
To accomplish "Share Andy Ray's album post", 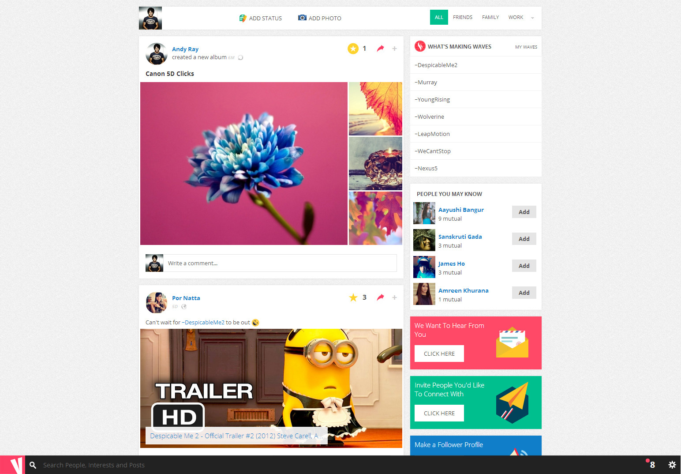I will pyautogui.click(x=380, y=49).
